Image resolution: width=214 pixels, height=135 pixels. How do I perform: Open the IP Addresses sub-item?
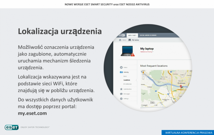pos(127,84)
